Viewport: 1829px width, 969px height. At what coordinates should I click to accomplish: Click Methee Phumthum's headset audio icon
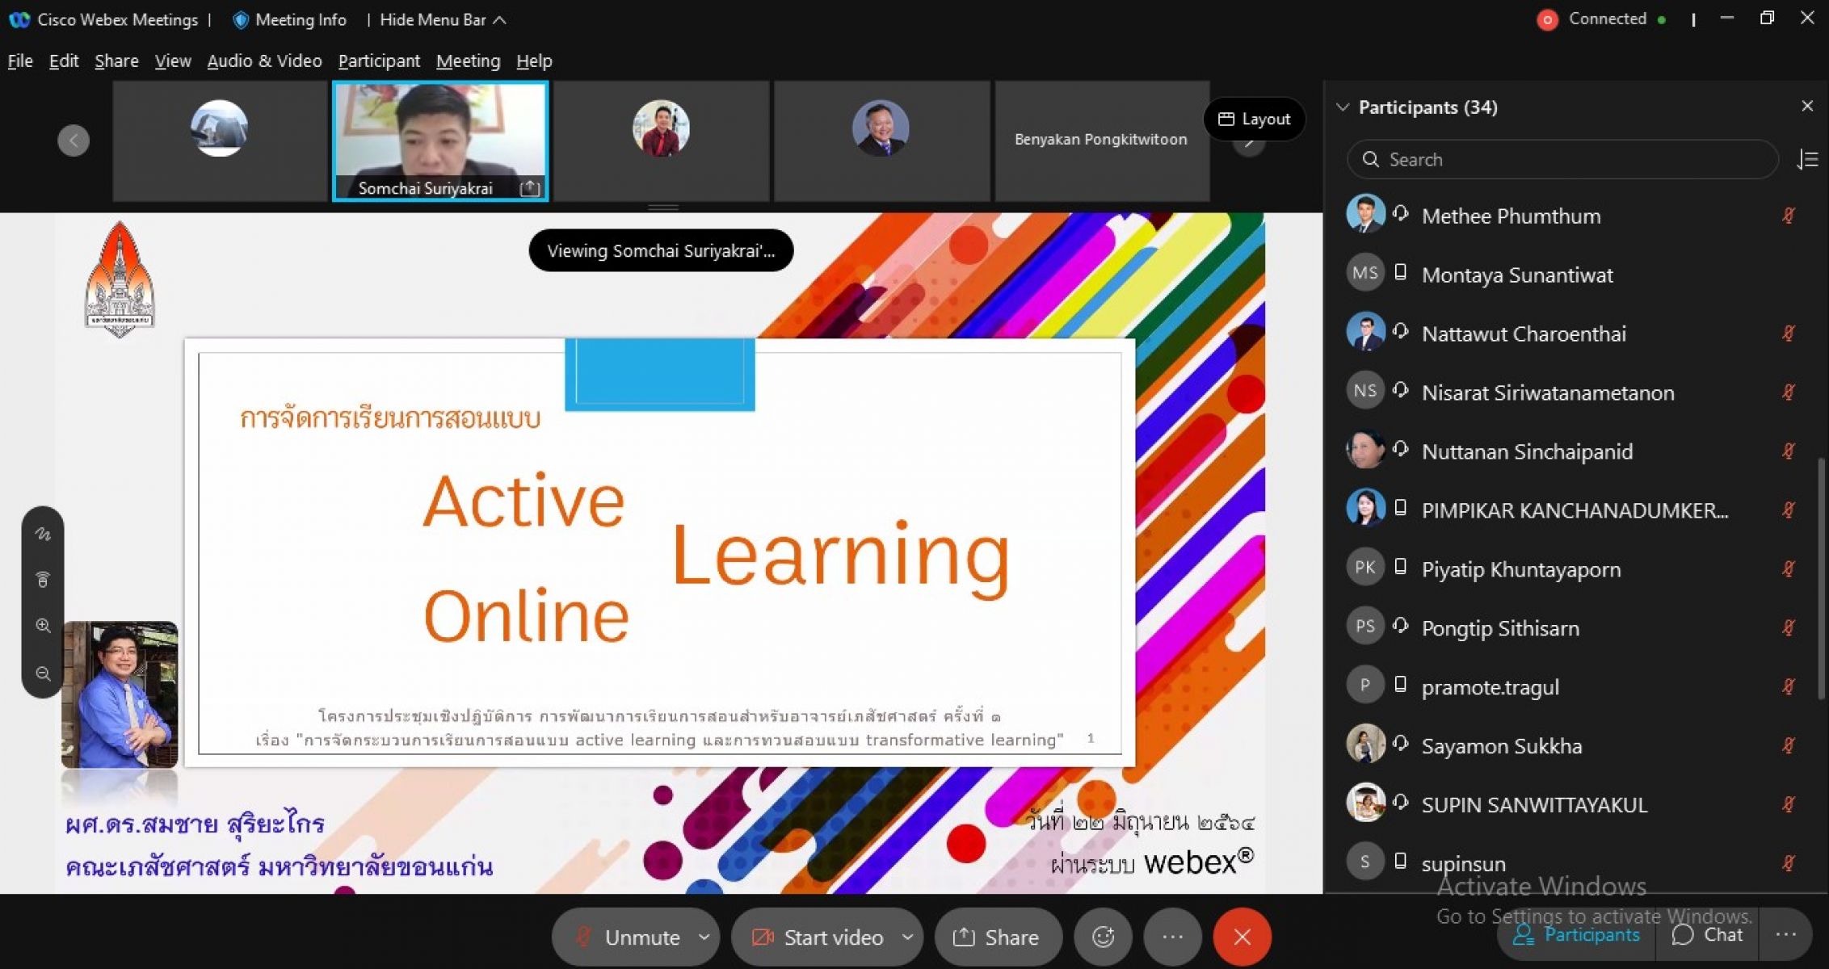[1401, 213]
